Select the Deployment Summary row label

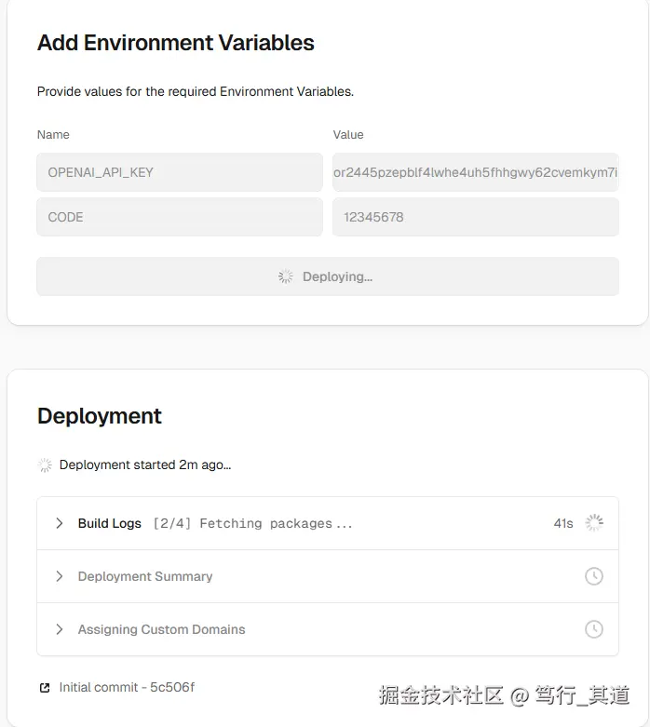tap(145, 576)
